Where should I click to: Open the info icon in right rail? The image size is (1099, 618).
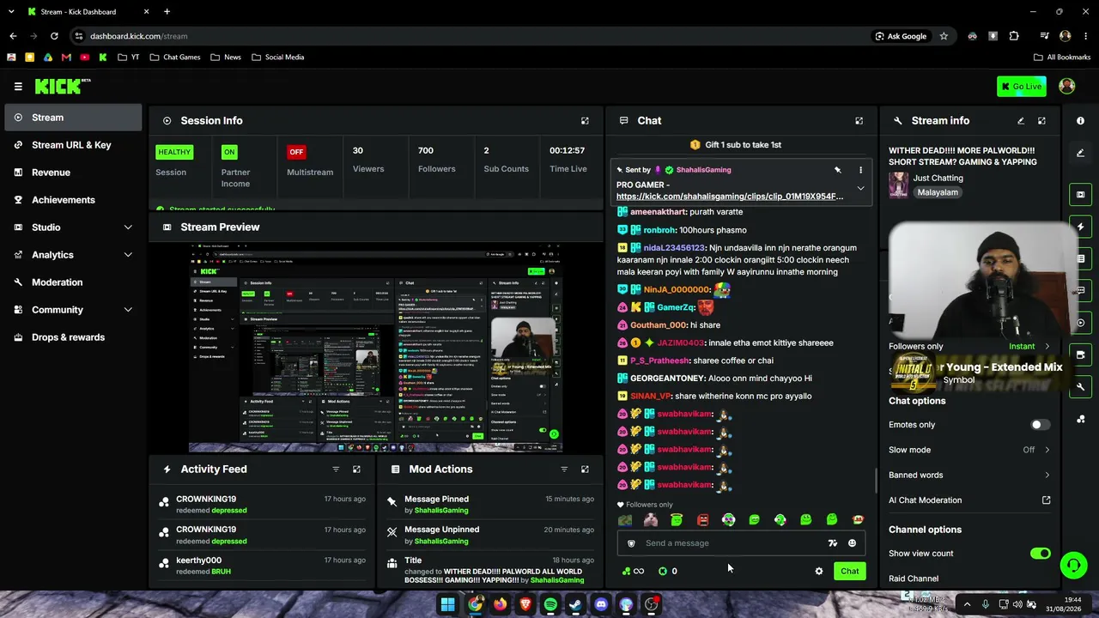pyautogui.click(x=1080, y=121)
